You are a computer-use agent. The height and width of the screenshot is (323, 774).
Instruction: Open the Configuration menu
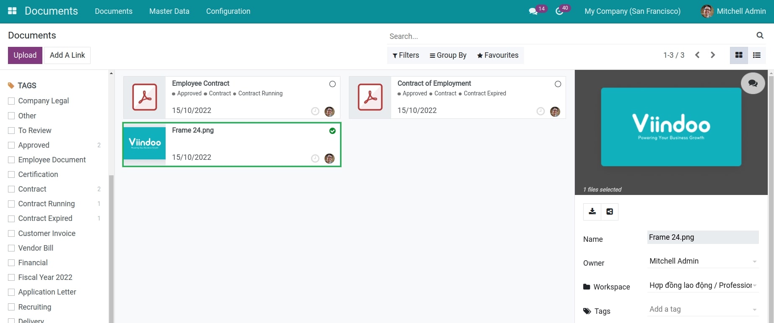click(228, 11)
